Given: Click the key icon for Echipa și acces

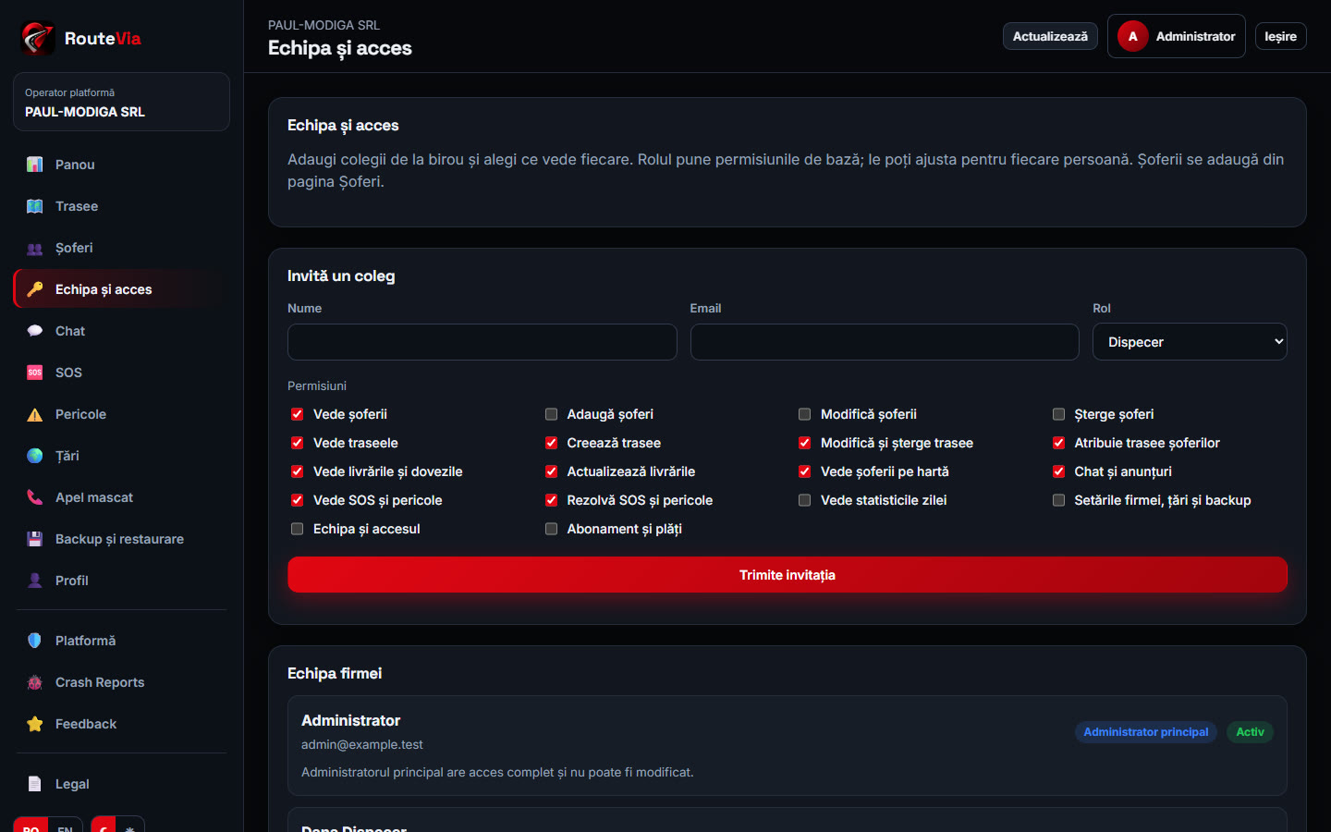Looking at the screenshot, I should click(35, 289).
